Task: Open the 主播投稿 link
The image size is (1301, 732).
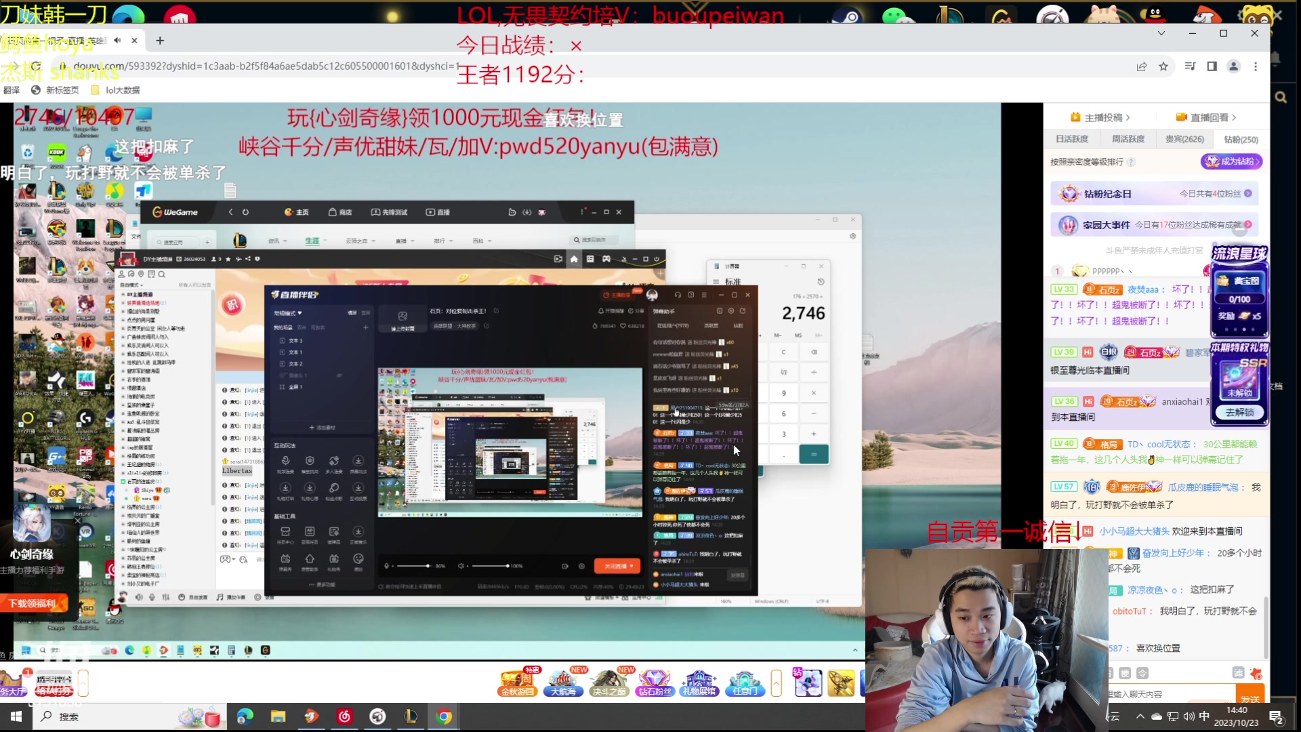Action: tap(1105, 117)
